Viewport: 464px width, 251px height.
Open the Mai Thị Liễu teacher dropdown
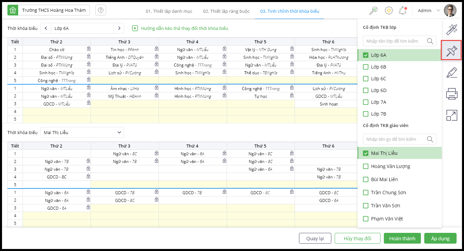point(82,132)
